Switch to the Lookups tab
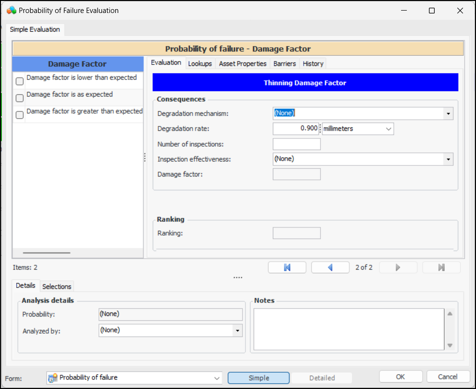Screen dimensions: 476x389 pyautogui.click(x=200, y=63)
